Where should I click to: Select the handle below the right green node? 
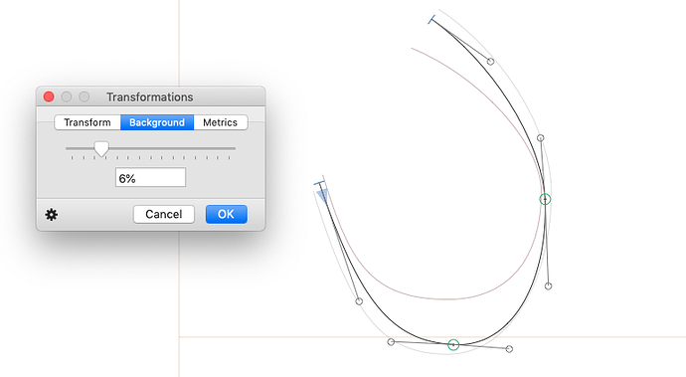point(548,286)
